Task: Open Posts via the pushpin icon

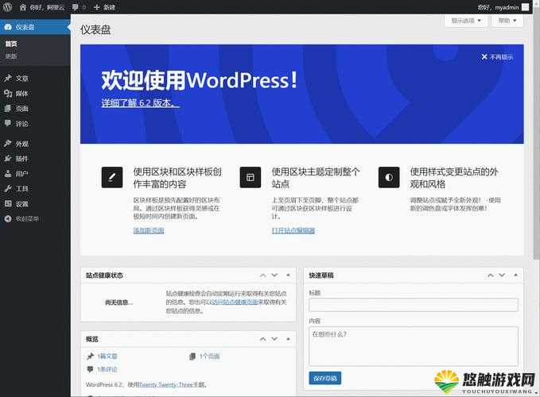Action: [8, 78]
